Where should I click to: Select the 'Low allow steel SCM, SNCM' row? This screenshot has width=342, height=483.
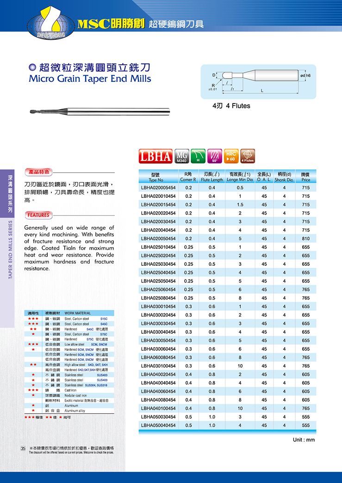[x=69, y=344]
